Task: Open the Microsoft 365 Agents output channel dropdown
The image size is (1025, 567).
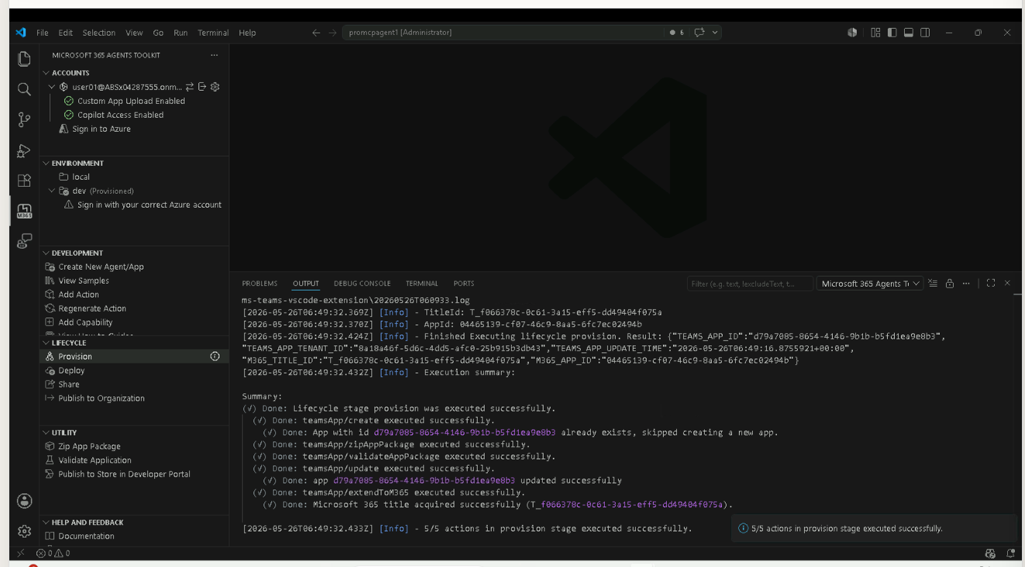Action: click(x=871, y=283)
